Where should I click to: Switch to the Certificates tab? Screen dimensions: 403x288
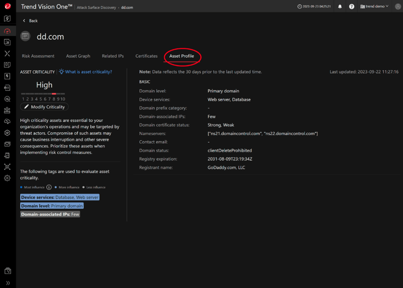147,56
